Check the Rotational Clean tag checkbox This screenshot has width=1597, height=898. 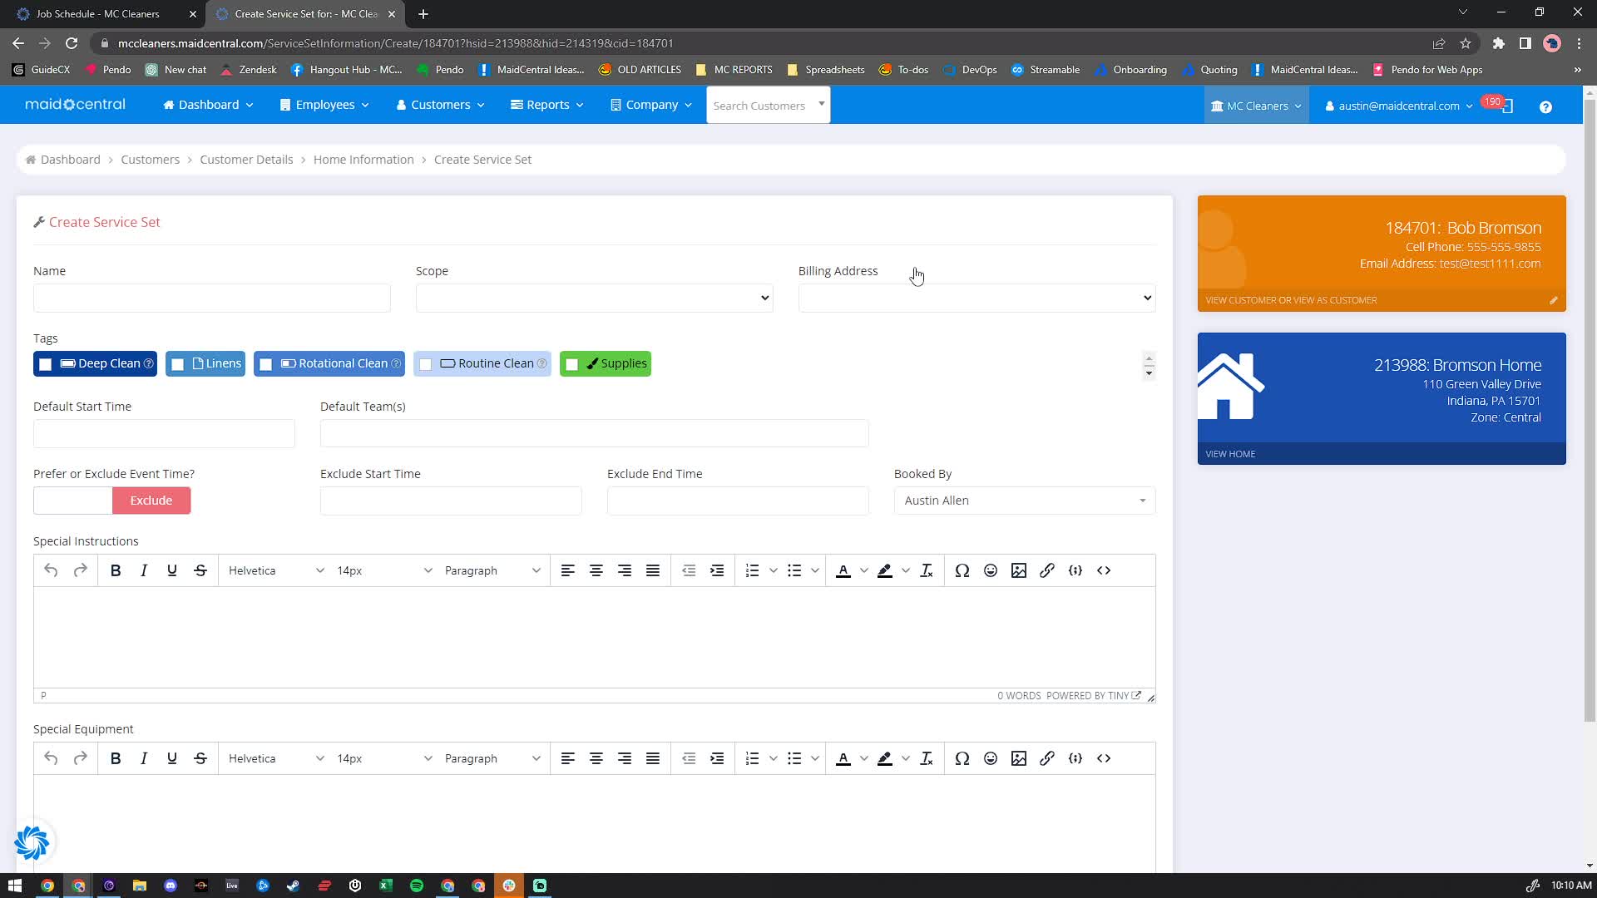266,364
